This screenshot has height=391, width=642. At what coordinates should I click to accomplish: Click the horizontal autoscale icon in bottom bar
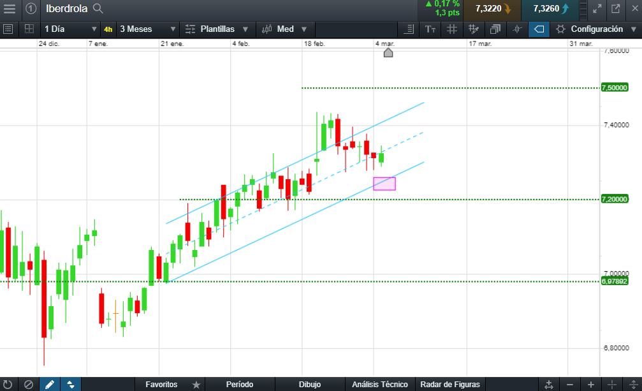(x=549, y=385)
